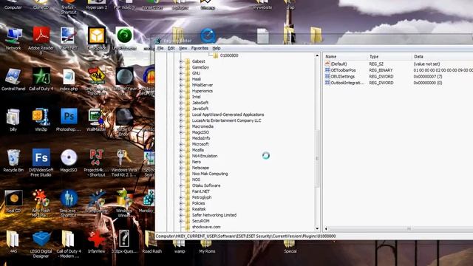The width and height of the screenshot is (473, 266).
Task: Click the tree scrollbar up arrow
Action: click(317, 55)
